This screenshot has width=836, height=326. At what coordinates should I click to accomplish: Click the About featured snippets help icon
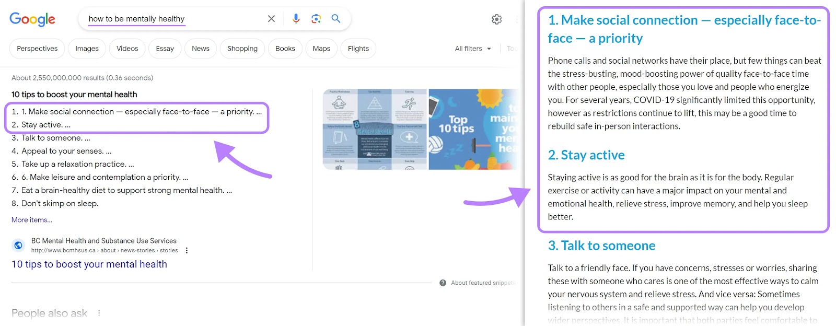pyautogui.click(x=443, y=283)
